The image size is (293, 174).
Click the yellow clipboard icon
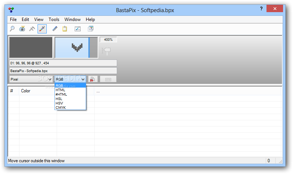(65, 29)
